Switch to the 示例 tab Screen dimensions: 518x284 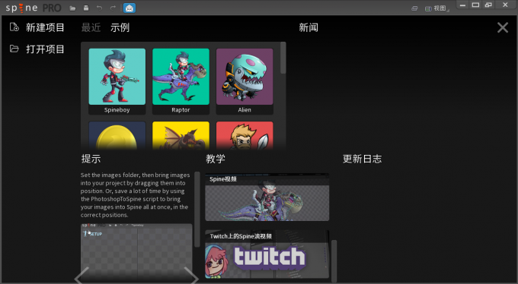pos(120,27)
